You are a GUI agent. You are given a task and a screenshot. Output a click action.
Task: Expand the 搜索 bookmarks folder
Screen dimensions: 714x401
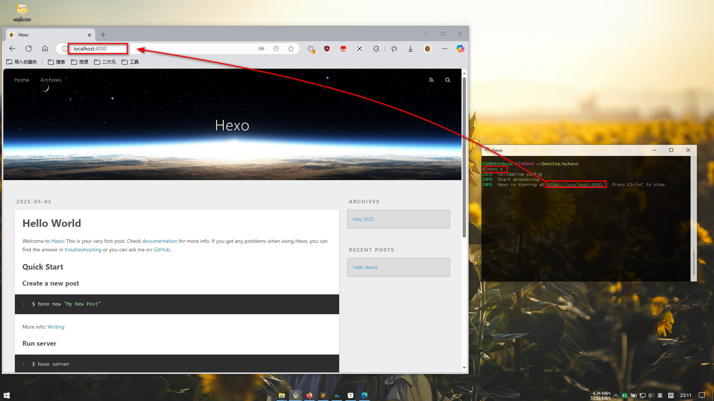pos(57,62)
